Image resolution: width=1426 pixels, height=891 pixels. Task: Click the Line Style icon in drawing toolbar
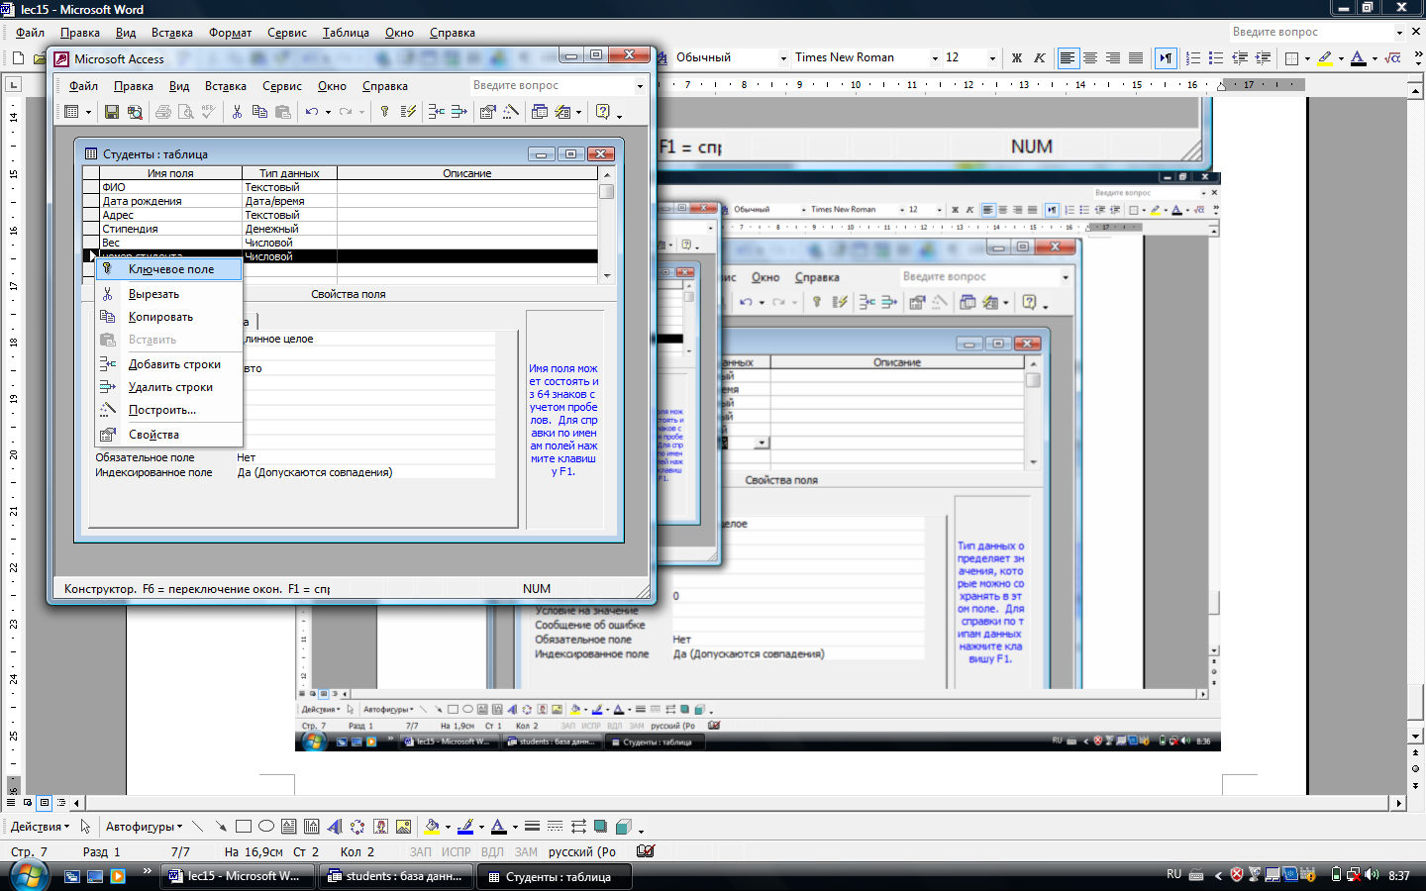[532, 827]
